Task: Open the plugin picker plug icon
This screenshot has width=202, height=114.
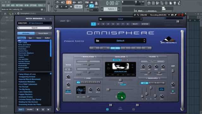Action: pyautogui.click(x=175, y=3)
